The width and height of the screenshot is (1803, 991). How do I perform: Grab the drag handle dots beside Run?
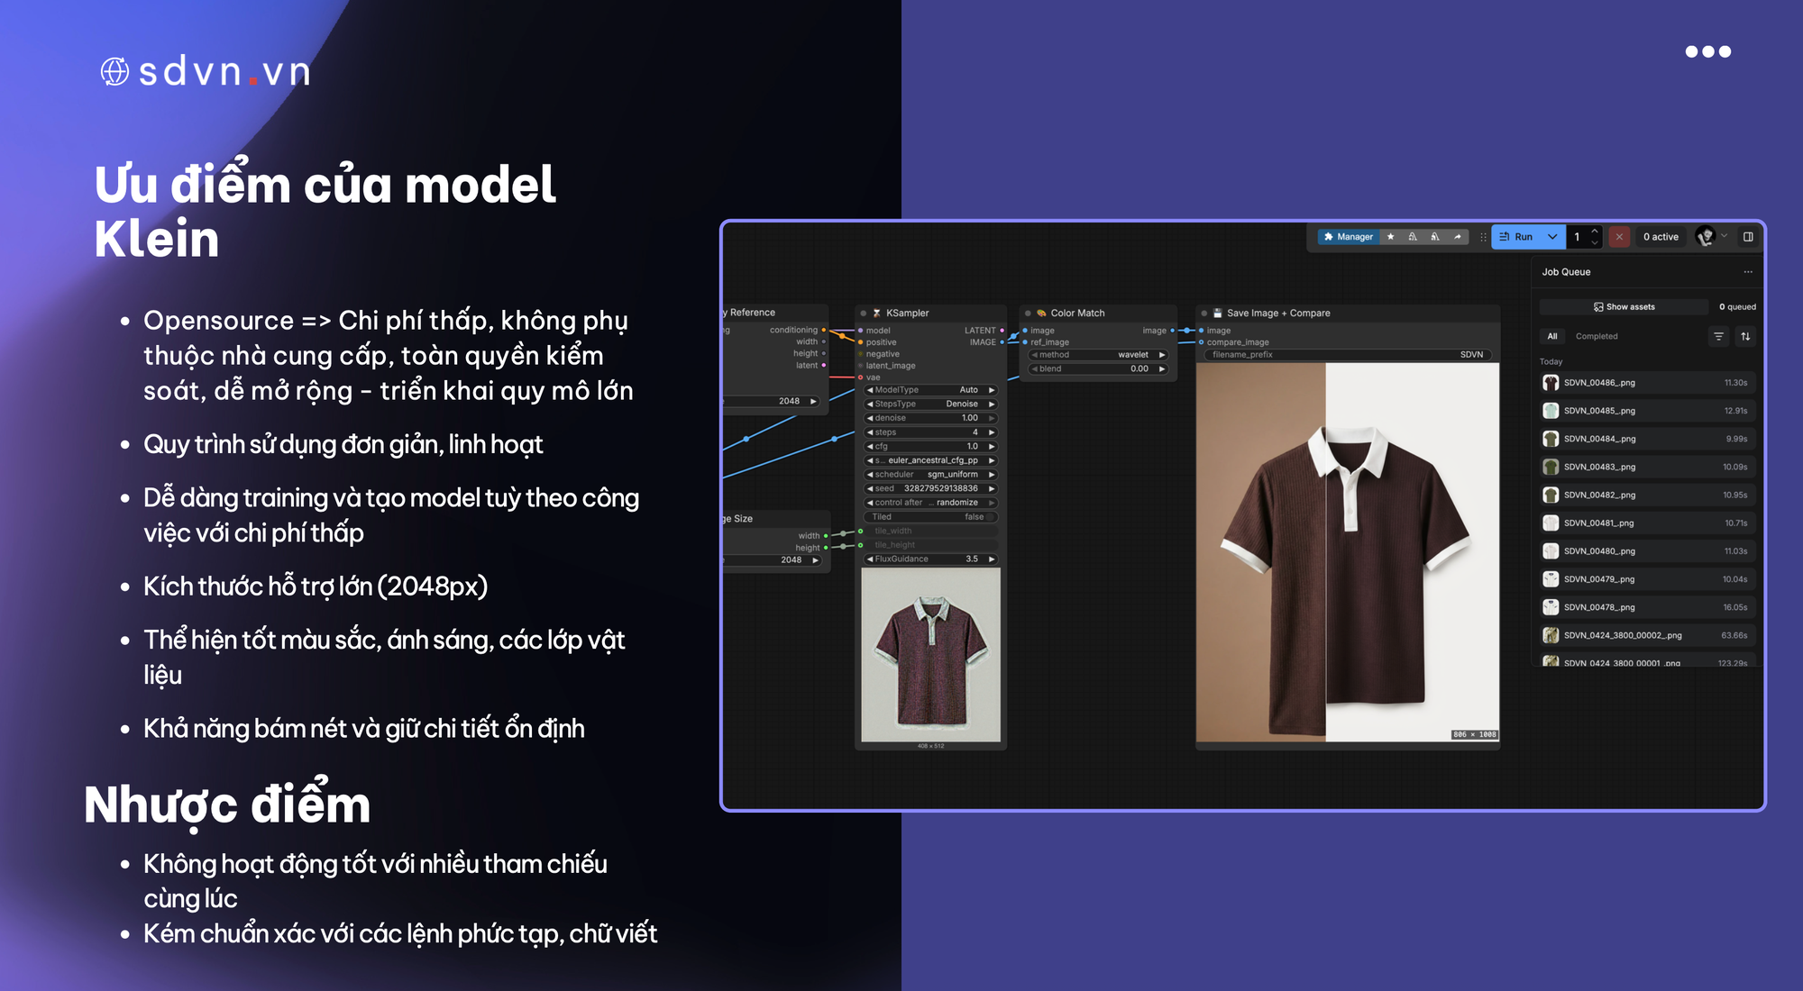click(x=1483, y=237)
